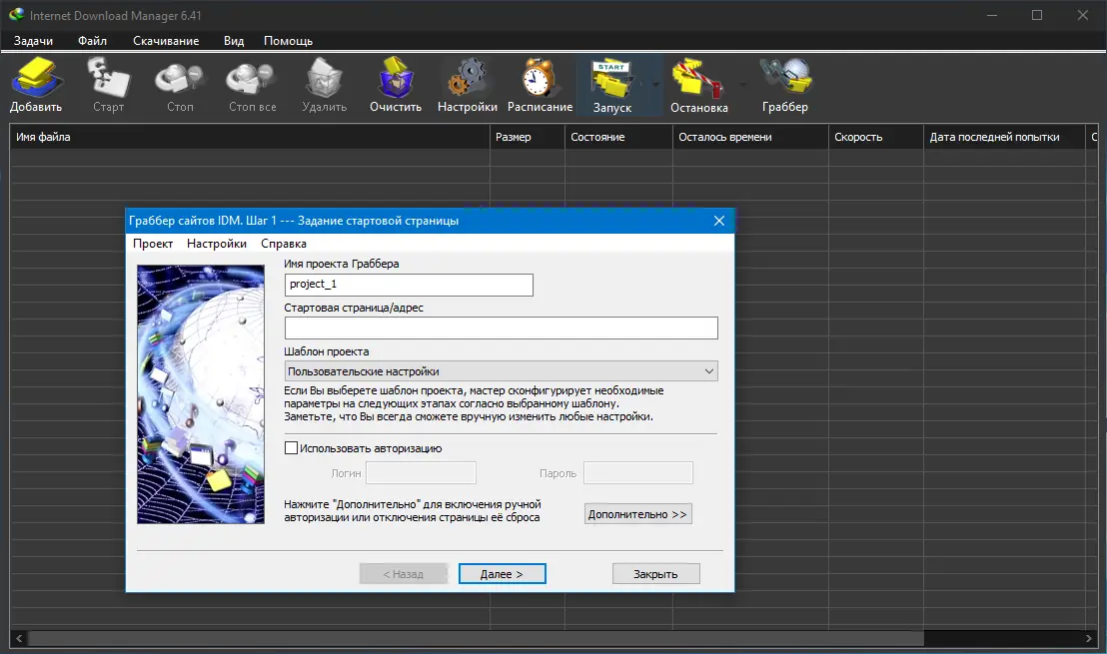Click the Имя проекта Граббера field
The width and height of the screenshot is (1107, 654).
[409, 285]
